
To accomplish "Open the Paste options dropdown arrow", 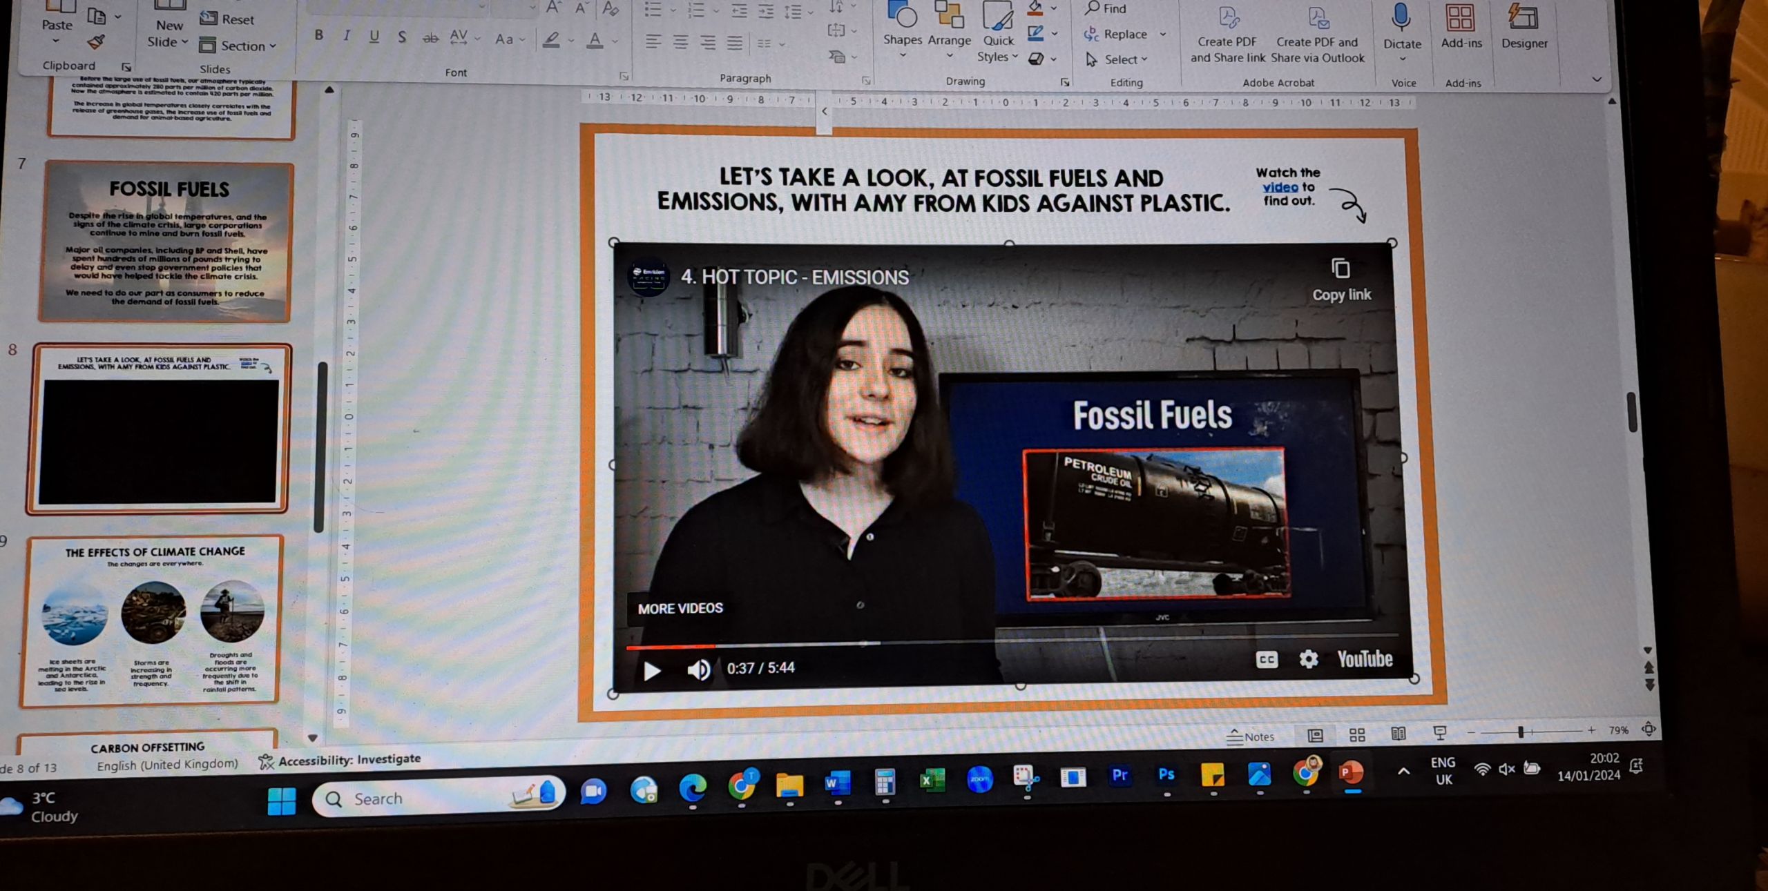I will [x=56, y=41].
